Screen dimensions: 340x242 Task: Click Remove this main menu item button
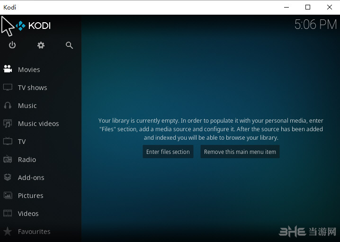pos(240,152)
